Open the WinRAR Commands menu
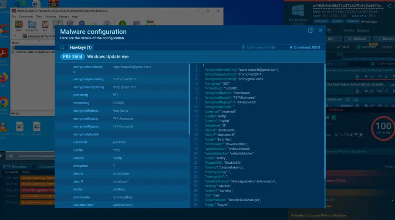The image size is (395, 220). point(26,17)
